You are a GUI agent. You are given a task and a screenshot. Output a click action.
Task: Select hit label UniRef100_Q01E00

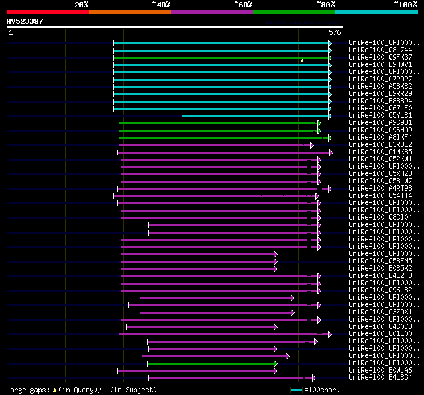coord(380,334)
